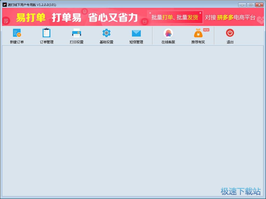Open 订单管理 order management clipboard icon
The image size is (266, 199).
[46, 33]
